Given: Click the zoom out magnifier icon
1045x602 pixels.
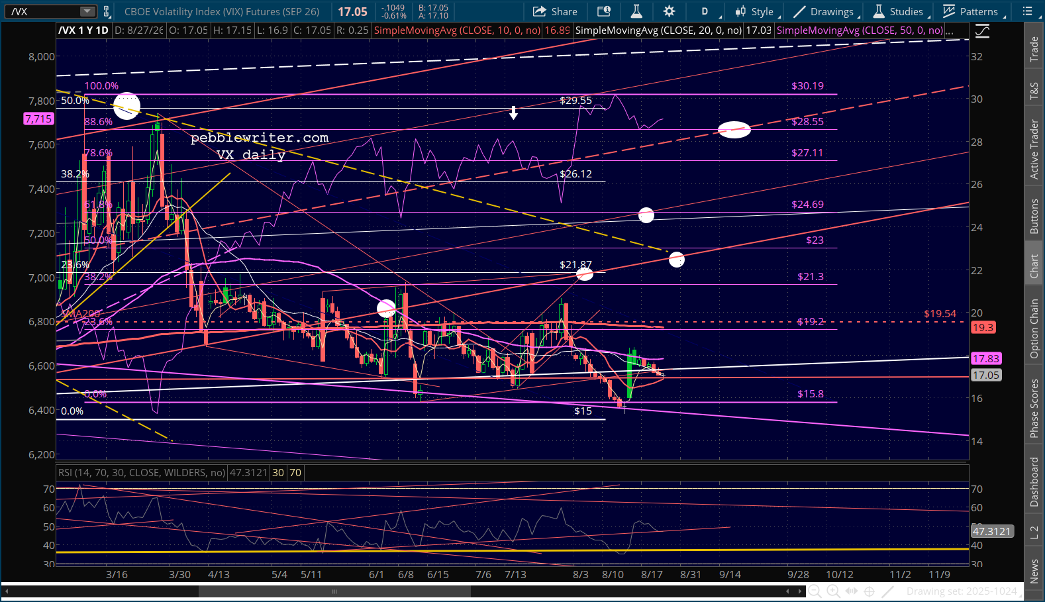Looking at the screenshot, I should (815, 591).
